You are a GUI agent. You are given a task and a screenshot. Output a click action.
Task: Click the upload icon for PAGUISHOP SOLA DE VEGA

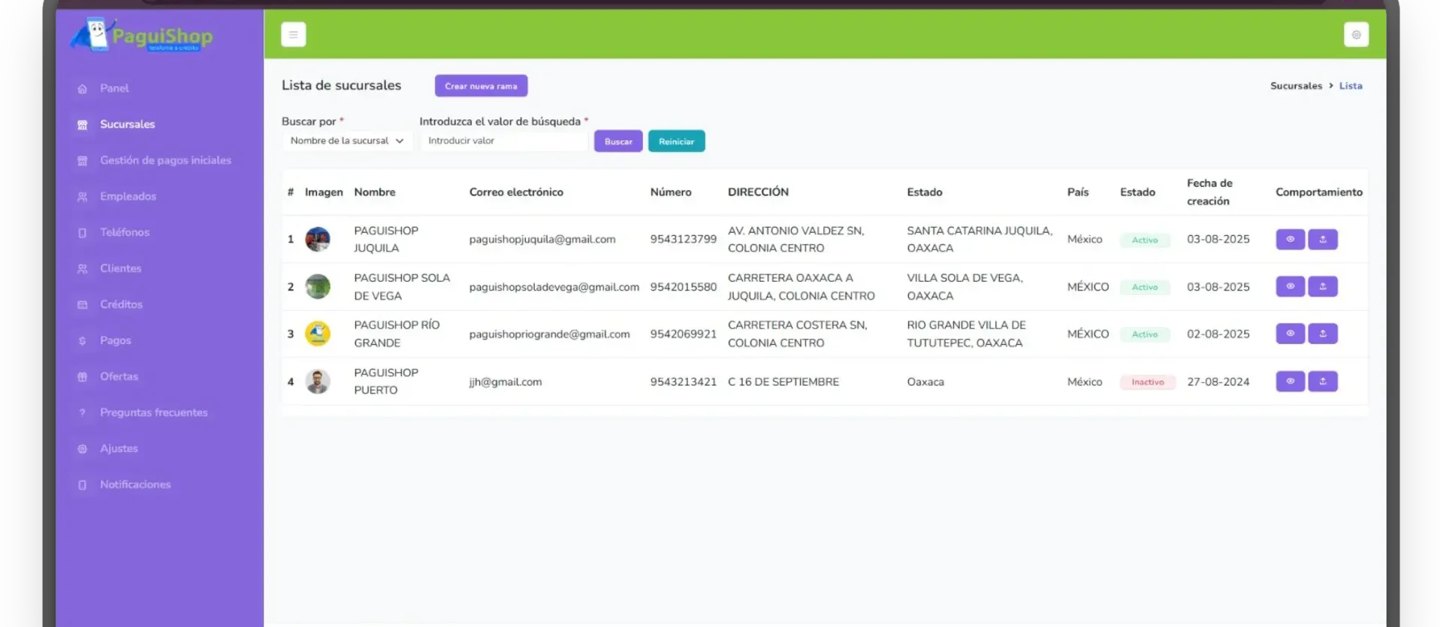coord(1322,287)
